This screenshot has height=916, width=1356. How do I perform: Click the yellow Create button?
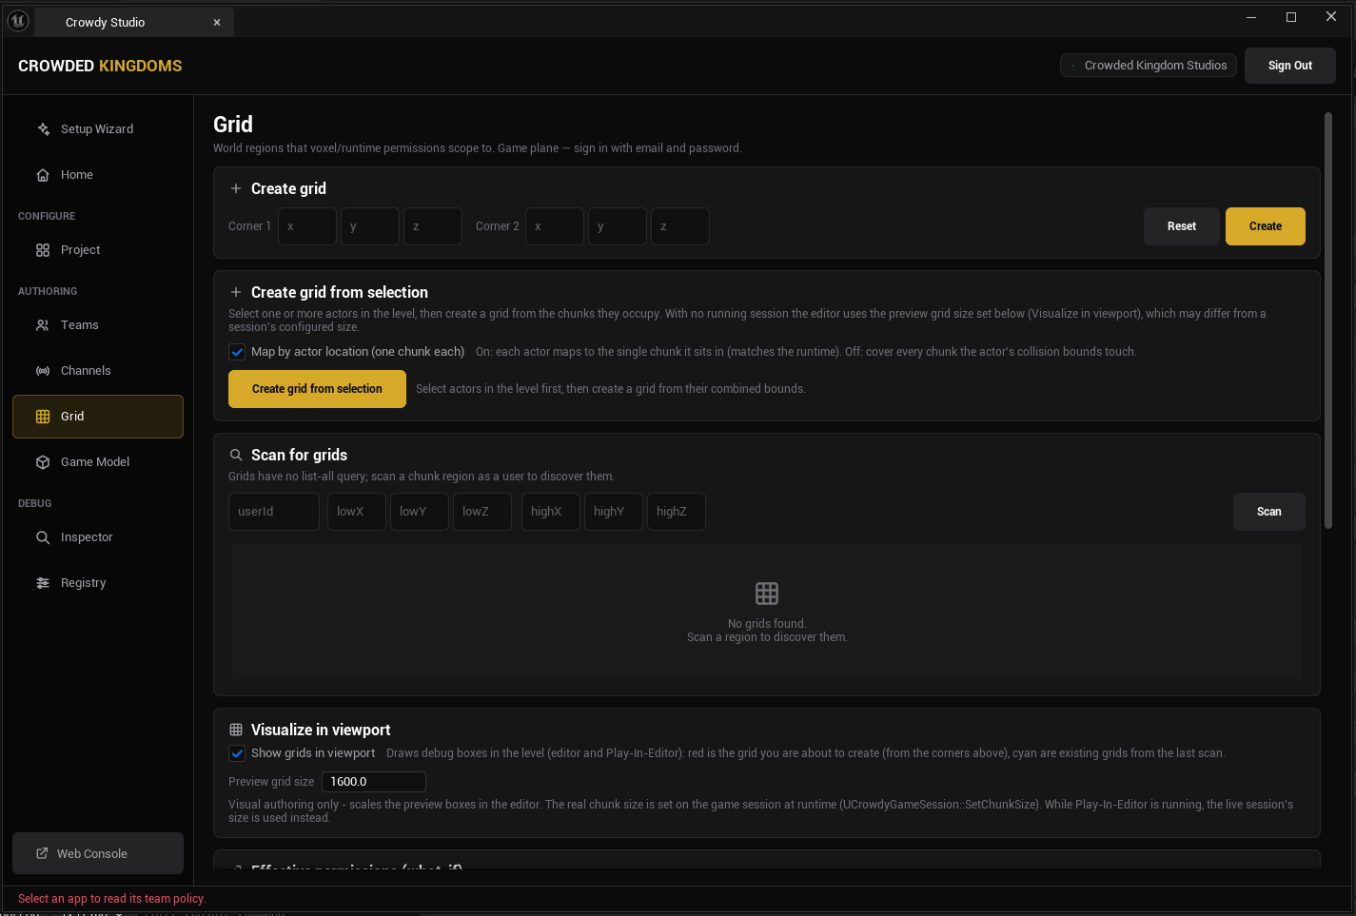(x=1266, y=226)
